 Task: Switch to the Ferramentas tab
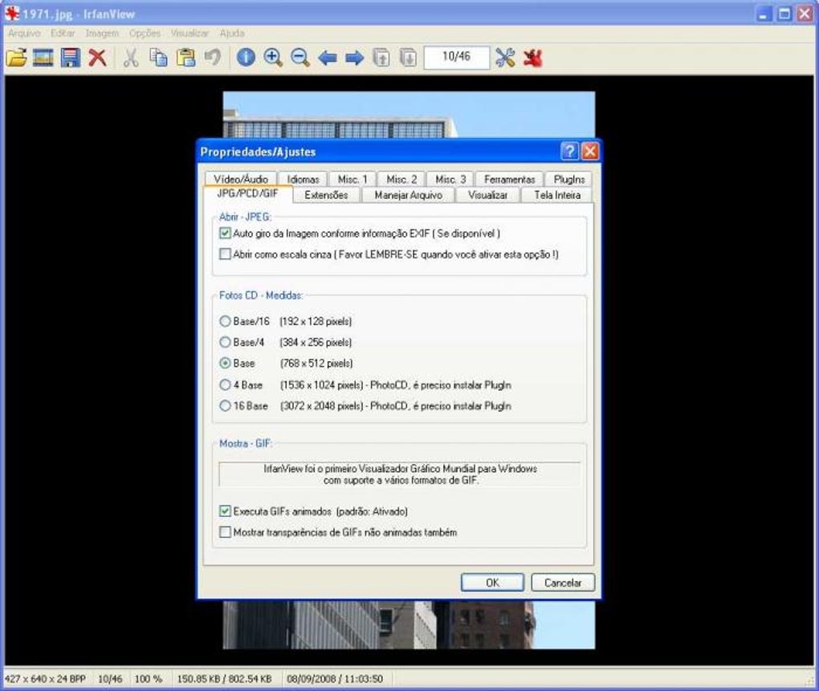tap(509, 179)
